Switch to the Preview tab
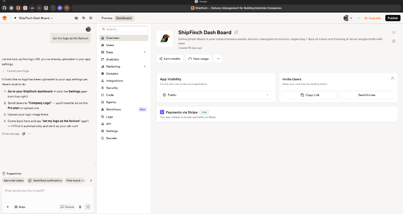Viewport: 403px width, 214px height. (107, 18)
